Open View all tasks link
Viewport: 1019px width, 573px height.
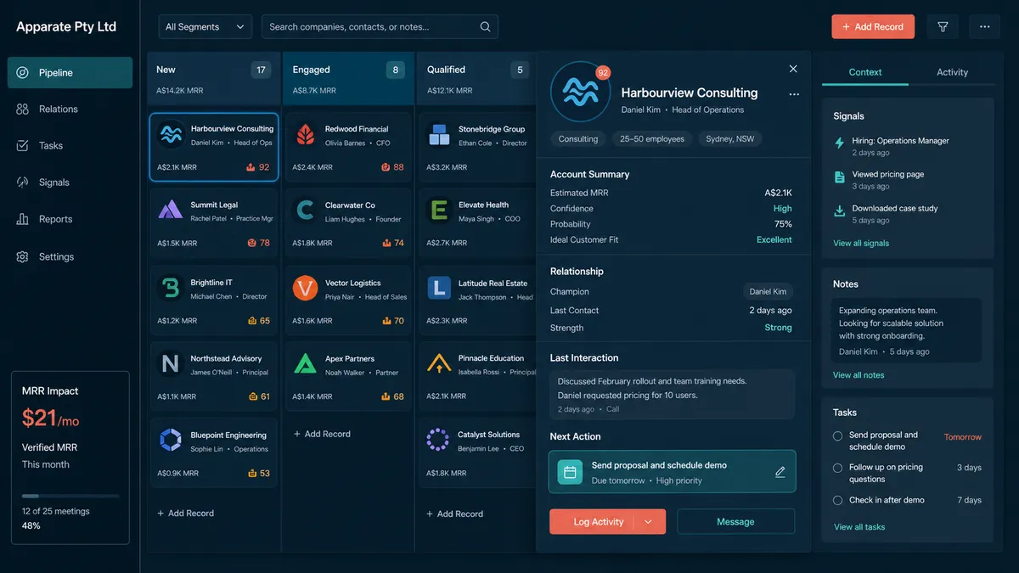coord(859,527)
